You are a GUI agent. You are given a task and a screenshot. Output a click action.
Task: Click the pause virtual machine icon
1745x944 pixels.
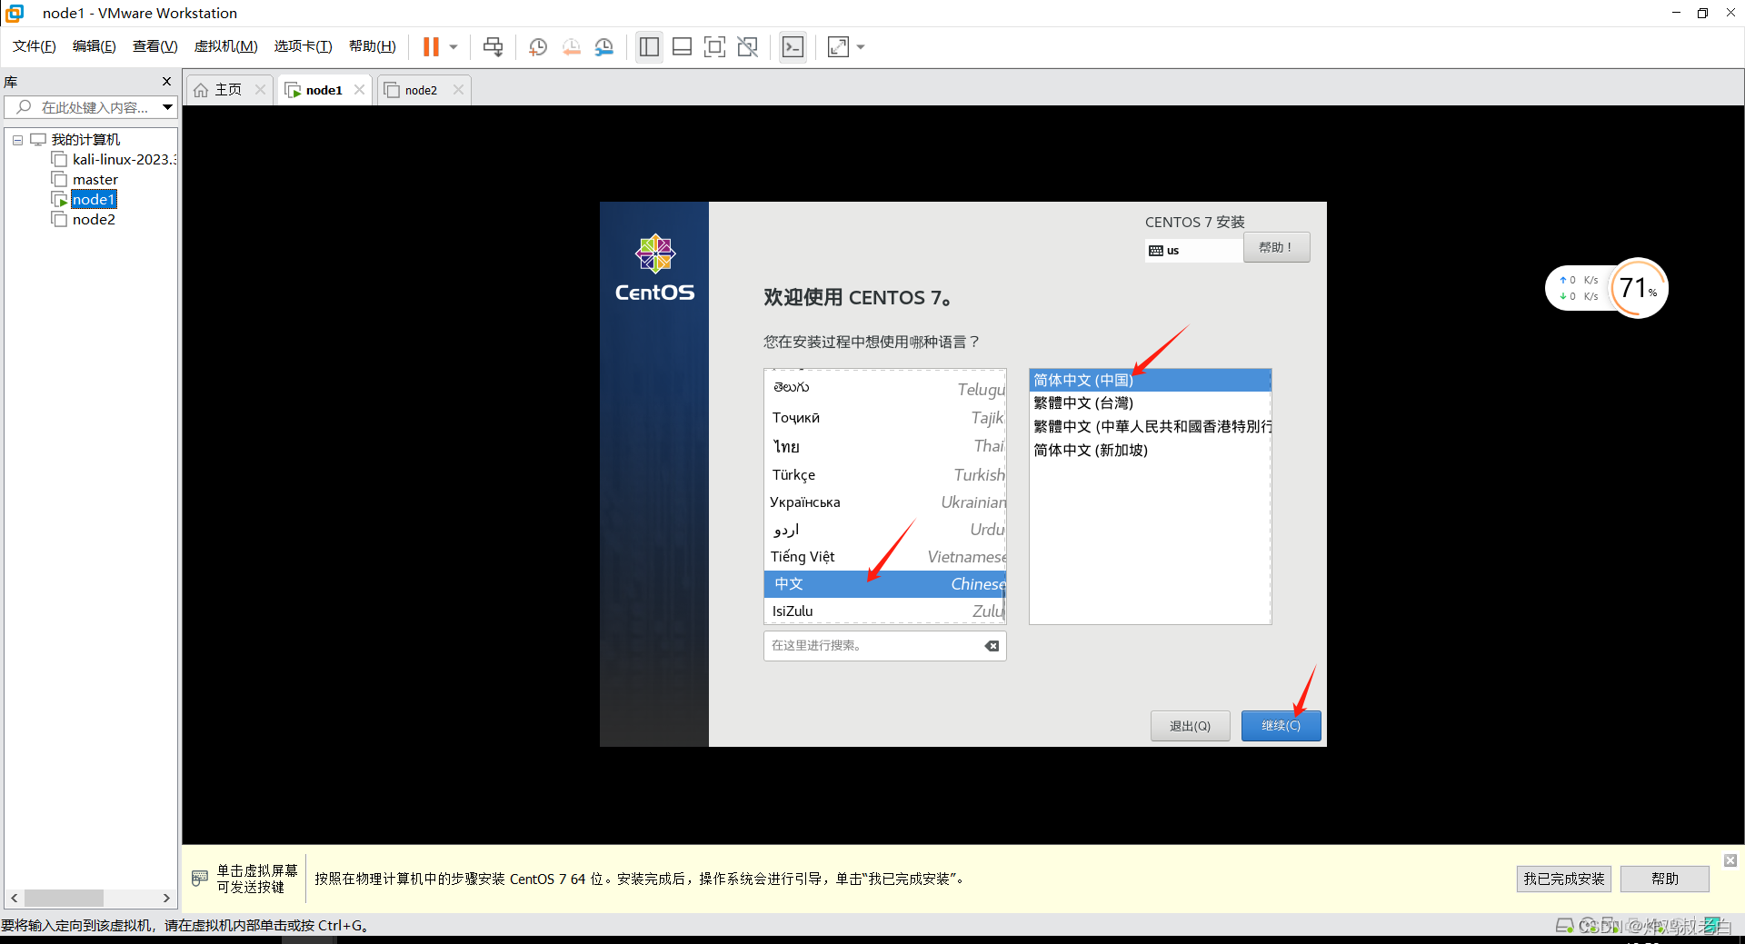pos(431,47)
